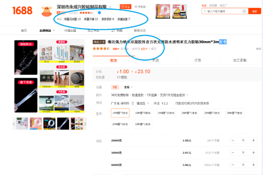Open camera image search in search box

244,11
